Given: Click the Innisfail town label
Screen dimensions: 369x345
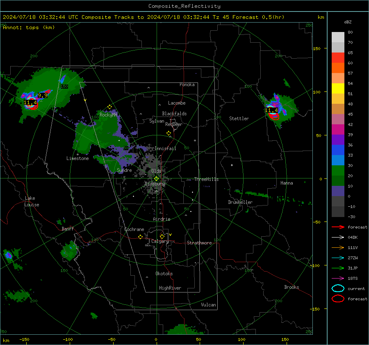Looking at the screenshot, I should pyautogui.click(x=166, y=149).
